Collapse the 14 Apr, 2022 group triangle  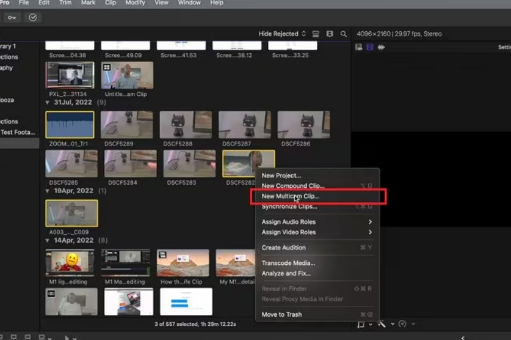click(x=47, y=240)
